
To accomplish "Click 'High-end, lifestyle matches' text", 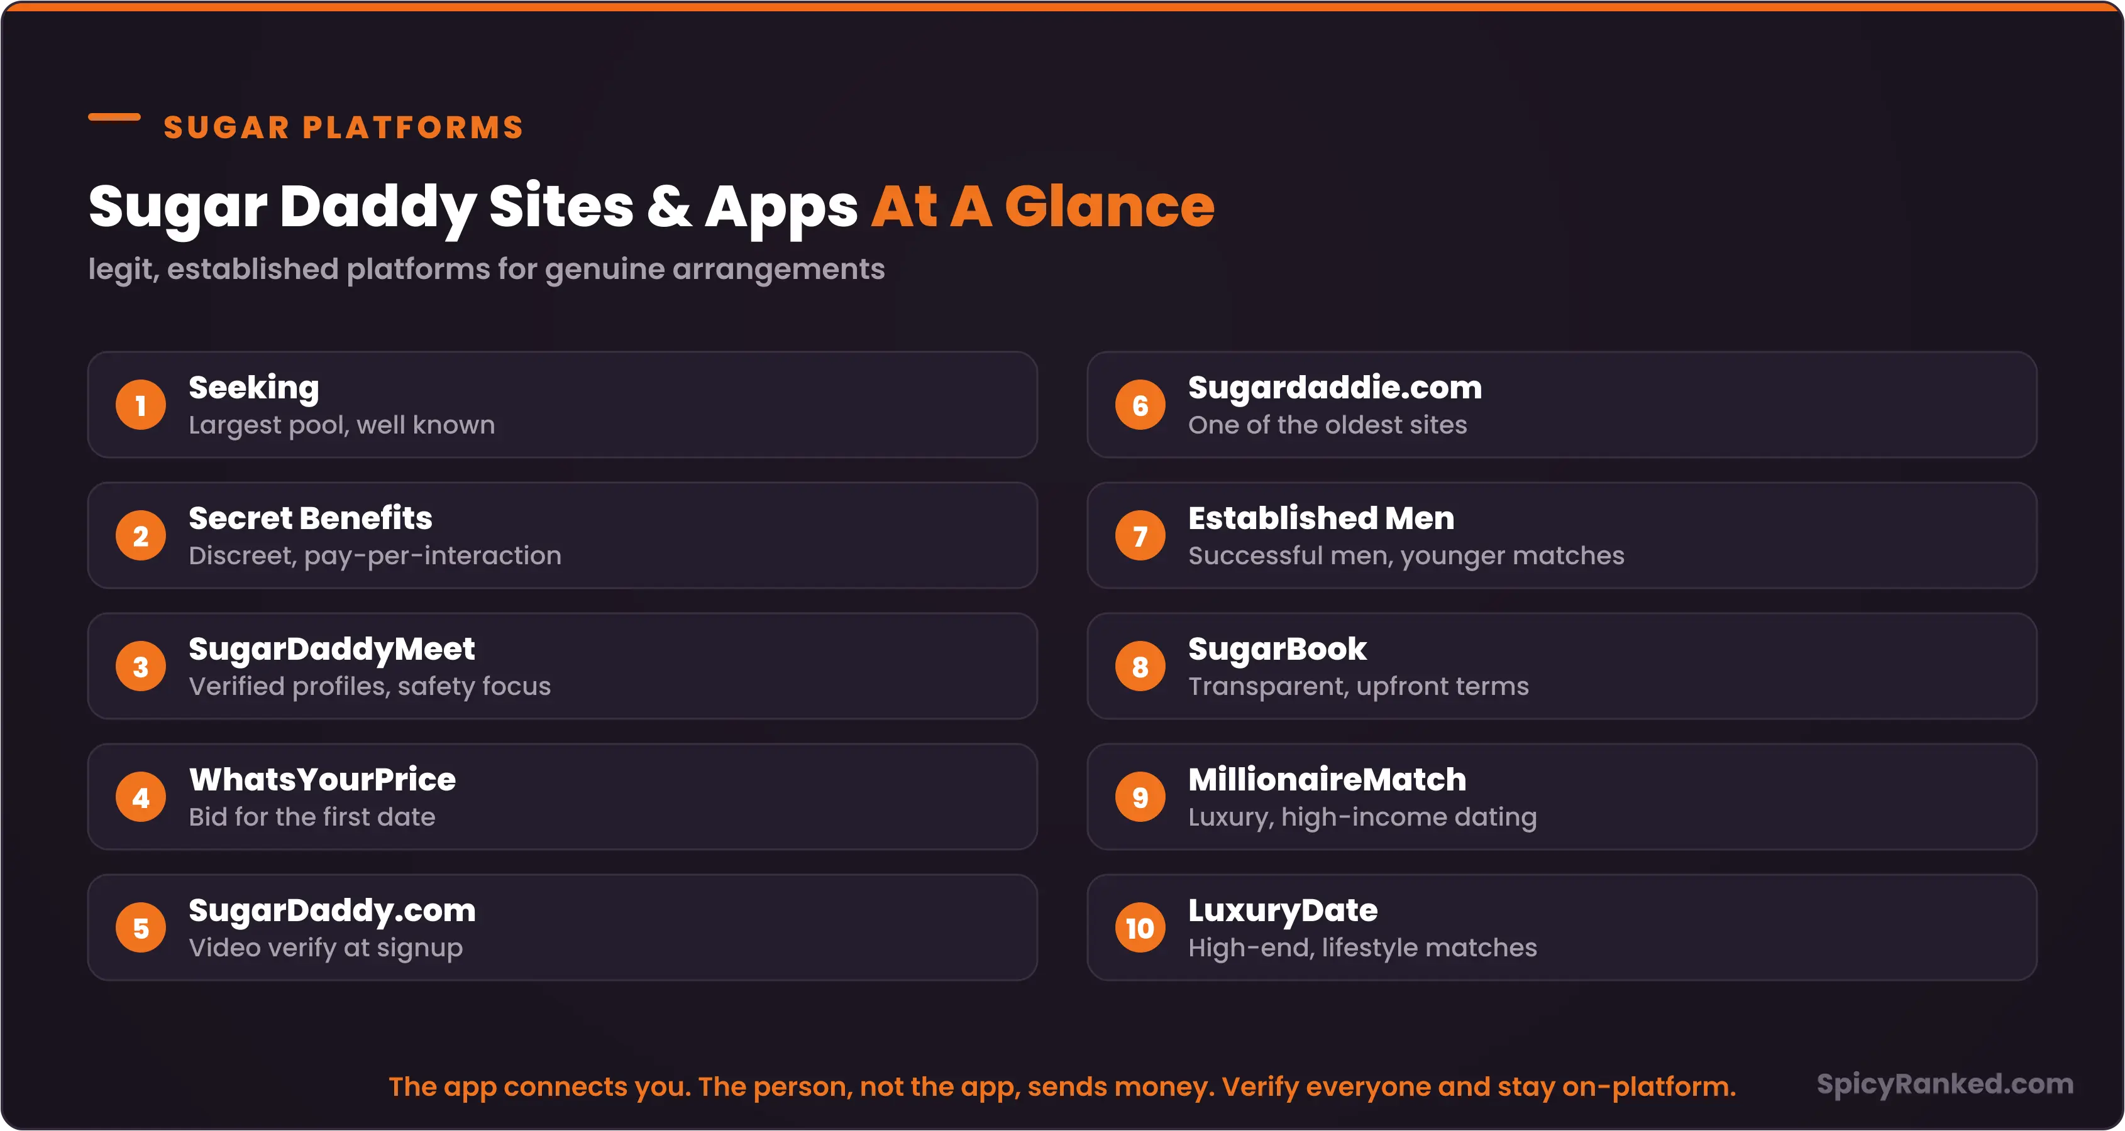I will tap(1363, 949).
